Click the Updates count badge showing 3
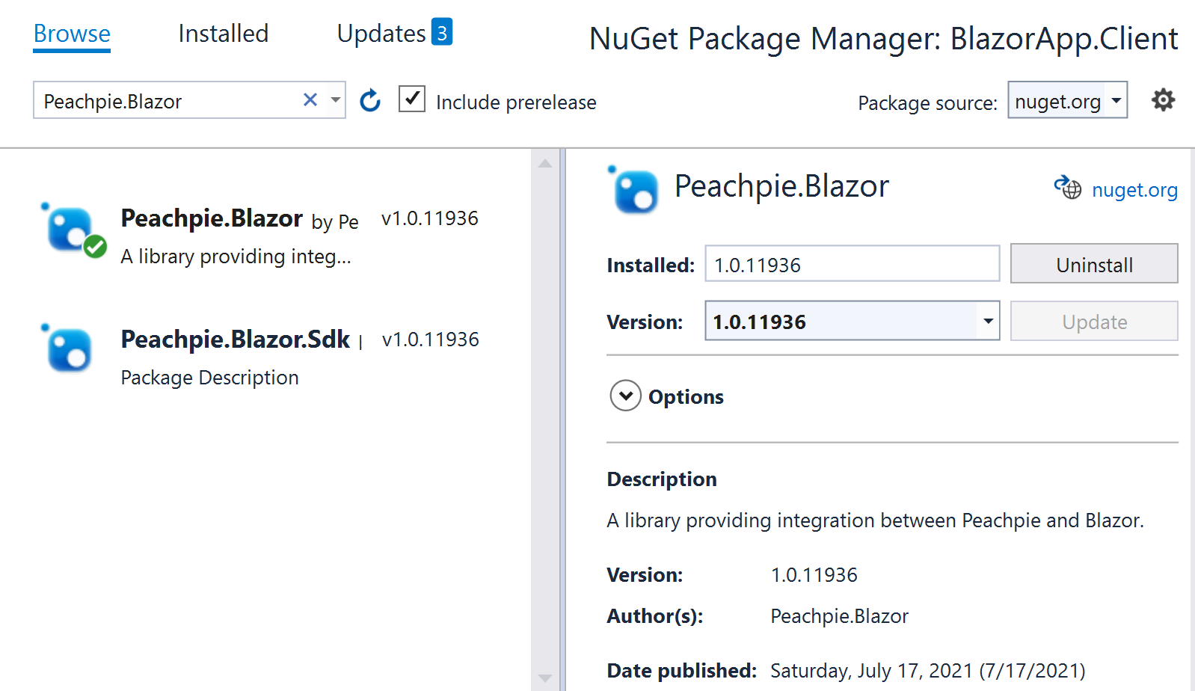Viewport: 1195px width, 691px height. [x=442, y=32]
